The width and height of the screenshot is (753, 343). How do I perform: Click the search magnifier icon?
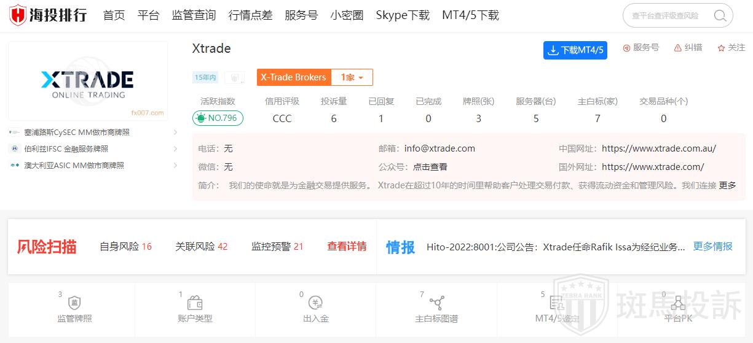click(x=720, y=16)
